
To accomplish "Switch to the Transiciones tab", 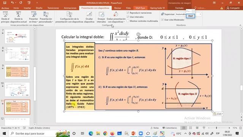I will pyautogui.click(x=53, y=8).
